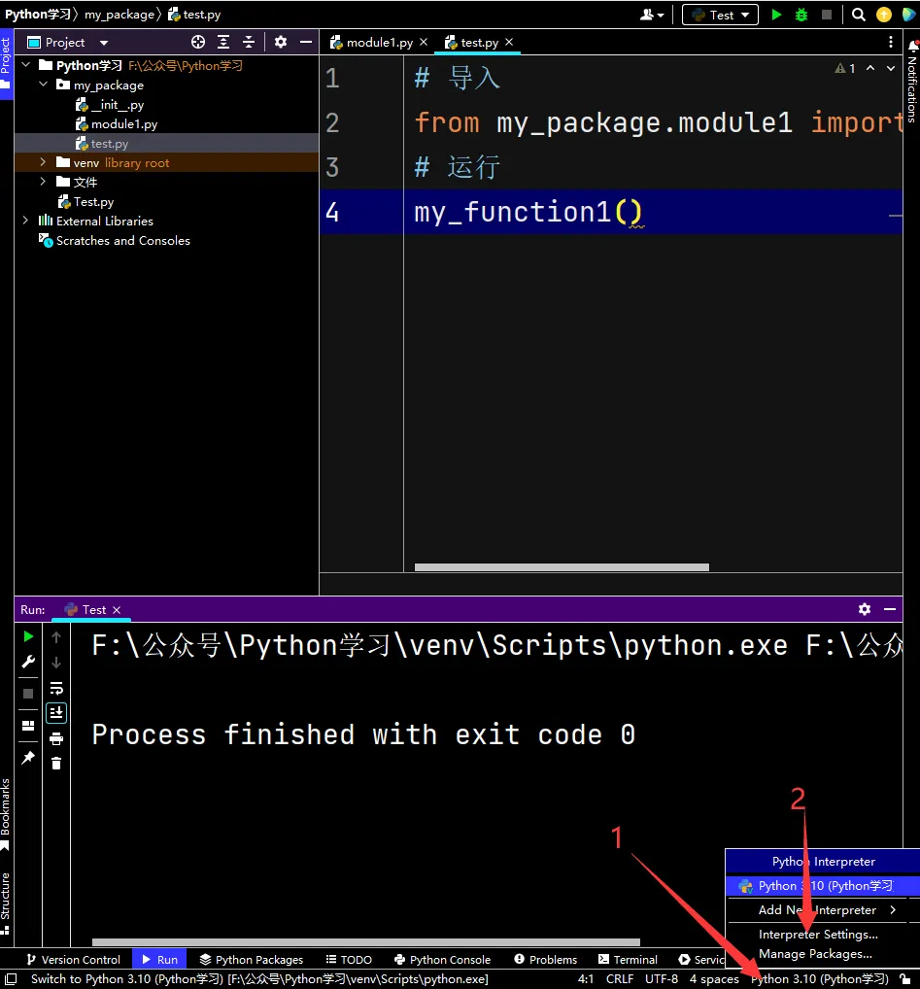Toggle soft-wrap in Run console

click(x=56, y=688)
